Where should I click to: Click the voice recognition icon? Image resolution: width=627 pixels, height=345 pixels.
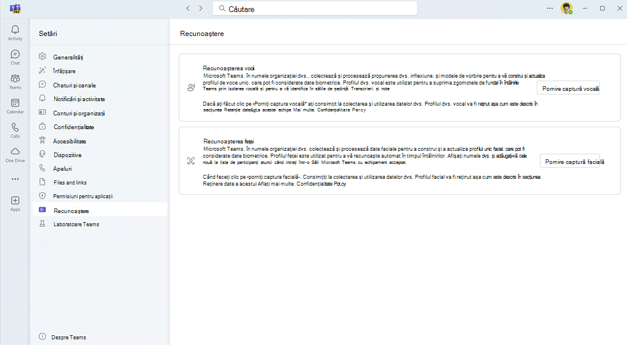click(191, 87)
